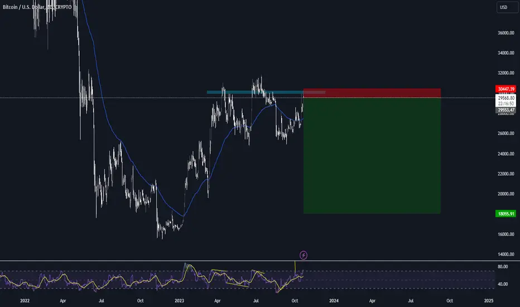Click the 22000.00 price axis label

tap(505, 174)
